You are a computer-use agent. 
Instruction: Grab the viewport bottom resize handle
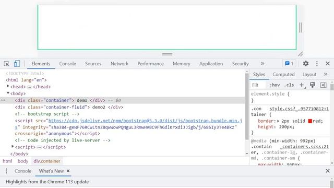tap(167, 54)
